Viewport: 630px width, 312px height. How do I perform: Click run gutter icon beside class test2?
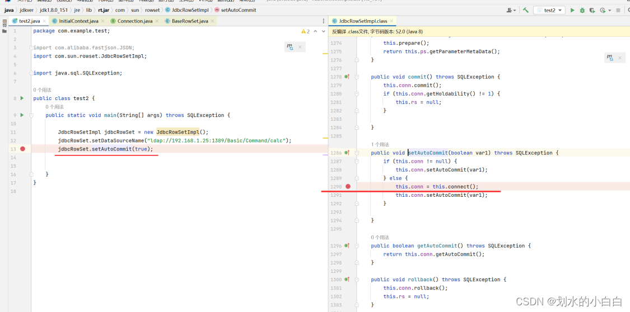pos(22,98)
